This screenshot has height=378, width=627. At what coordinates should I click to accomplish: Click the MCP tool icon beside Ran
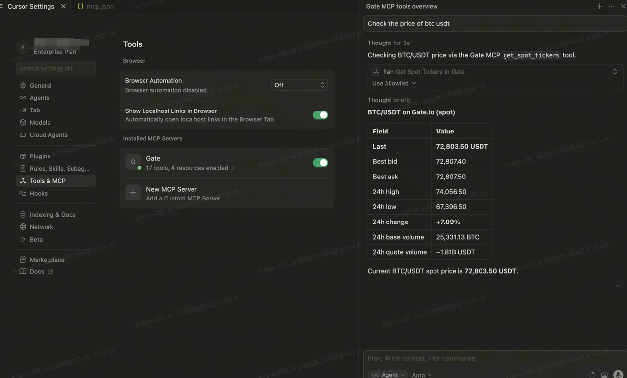(376, 72)
